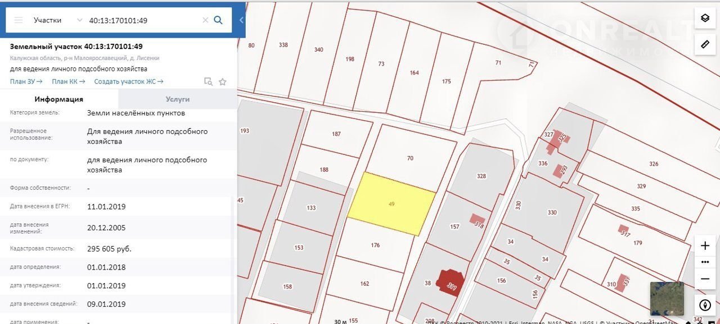The height and width of the screenshot is (324, 720).
Task: Toggle the favorite star for the parcel
Action: pyautogui.click(x=222, y=81)
